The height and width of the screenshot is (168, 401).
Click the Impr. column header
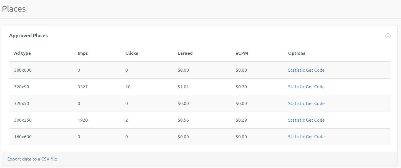[83, 53]
